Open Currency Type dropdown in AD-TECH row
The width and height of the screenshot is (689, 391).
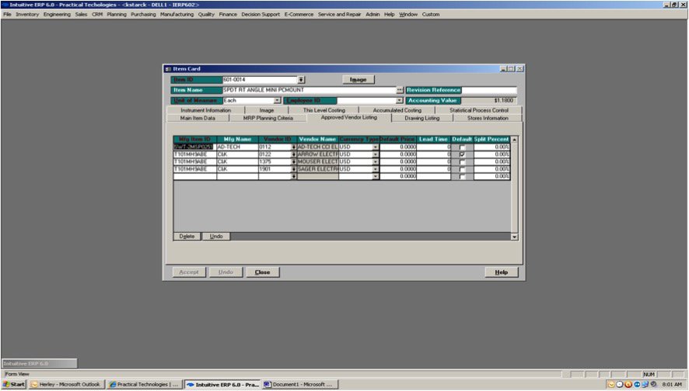click(376, 147)
